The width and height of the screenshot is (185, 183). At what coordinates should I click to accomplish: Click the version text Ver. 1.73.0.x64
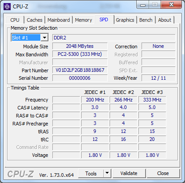pos(56,175)
